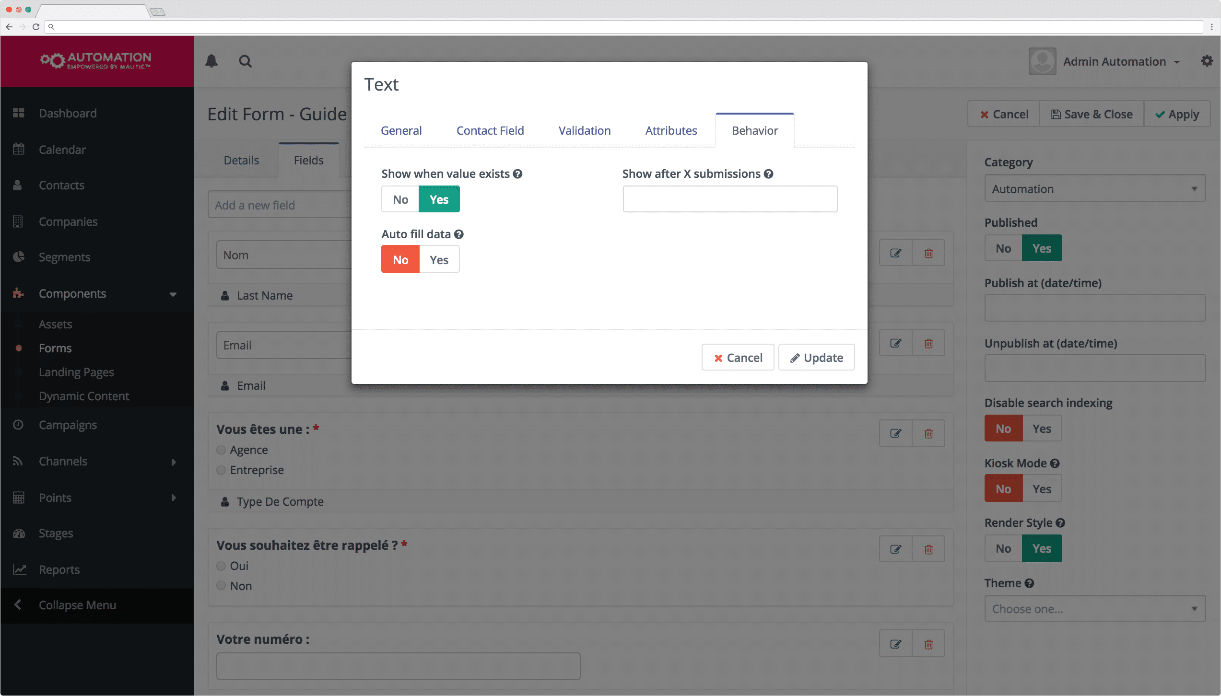Open the Contact Field tab
1221x696 pixels.
(x=490, y=130)
